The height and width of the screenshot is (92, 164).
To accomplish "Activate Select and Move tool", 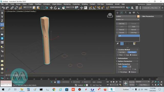I will 51,8.
